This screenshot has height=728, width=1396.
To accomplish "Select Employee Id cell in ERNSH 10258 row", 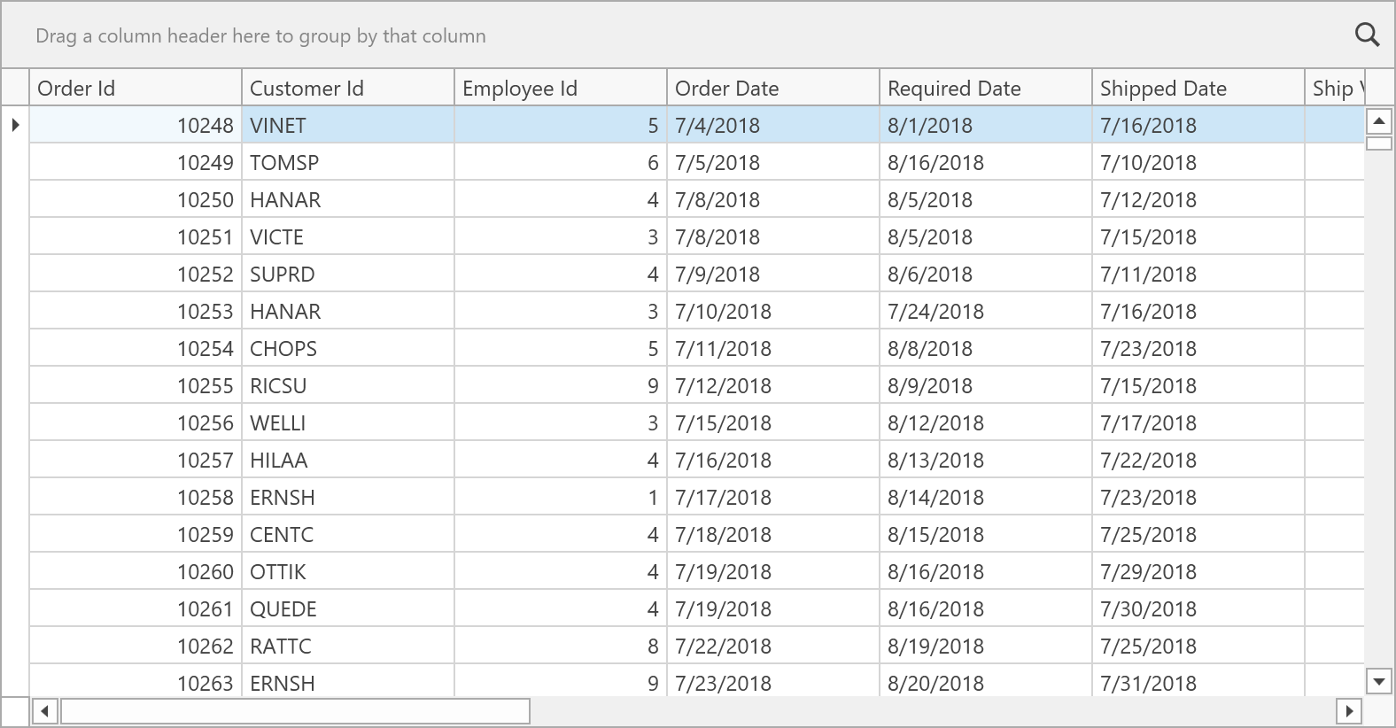I will (x=561, y=497).
